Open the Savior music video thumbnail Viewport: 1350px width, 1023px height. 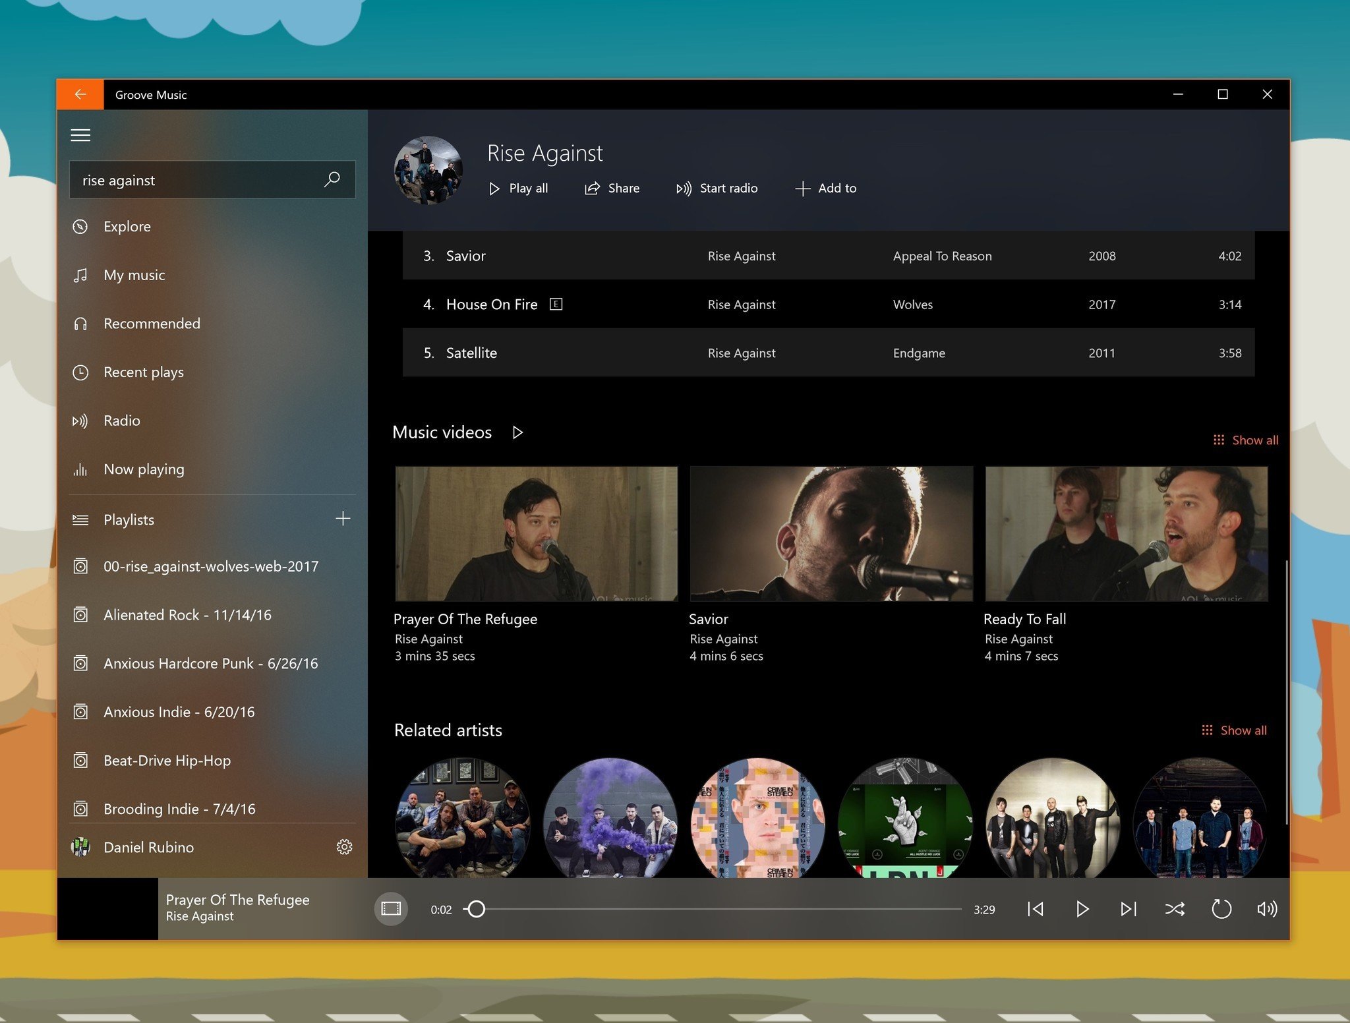(x=831, y=534)
